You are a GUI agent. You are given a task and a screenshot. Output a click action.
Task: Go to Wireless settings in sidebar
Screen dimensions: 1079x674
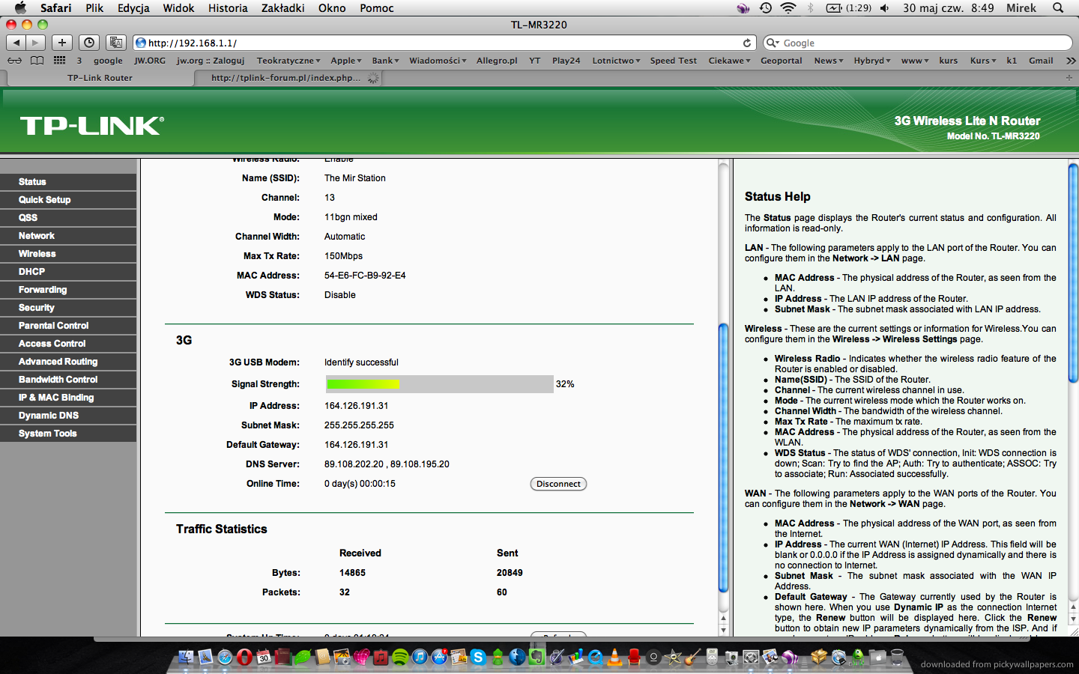68,254
